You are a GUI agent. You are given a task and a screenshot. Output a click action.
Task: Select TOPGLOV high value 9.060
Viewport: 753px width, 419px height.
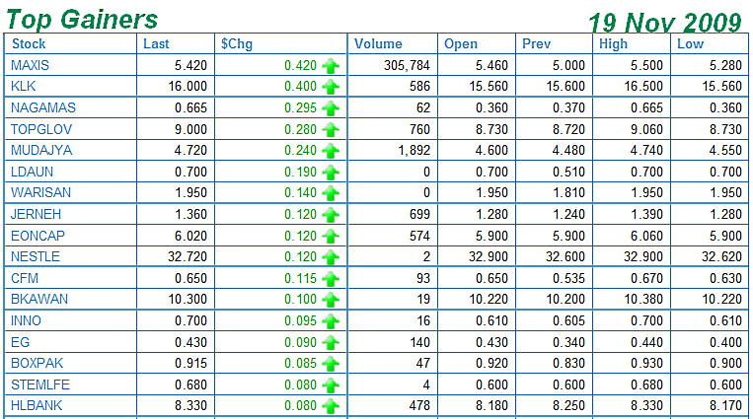pyautogui.click(x=646, y=129)
